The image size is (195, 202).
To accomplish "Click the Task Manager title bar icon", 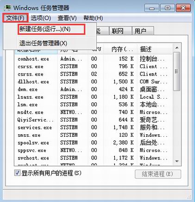I will (7, 8).
